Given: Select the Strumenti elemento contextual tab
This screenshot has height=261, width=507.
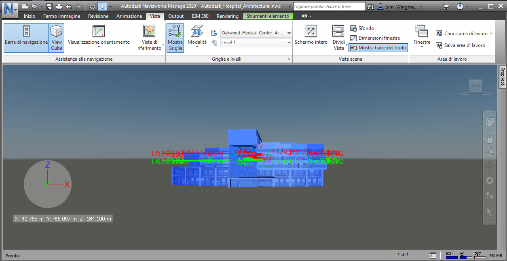Looking at the screenshot, I should click(268, 16).
